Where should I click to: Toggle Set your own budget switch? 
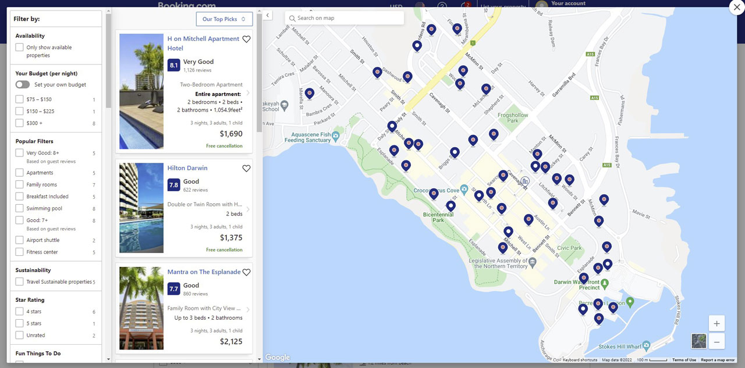[23, 85]
